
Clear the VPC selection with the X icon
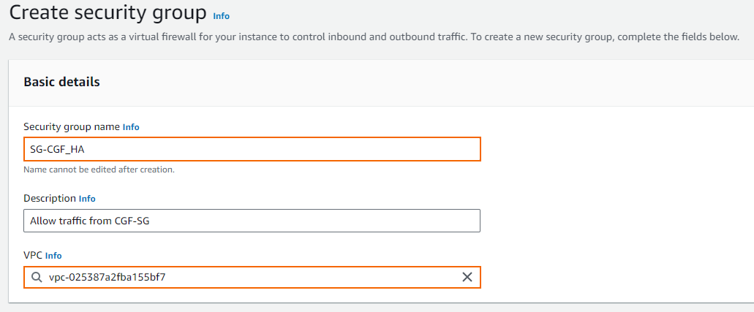click(467, 278)
